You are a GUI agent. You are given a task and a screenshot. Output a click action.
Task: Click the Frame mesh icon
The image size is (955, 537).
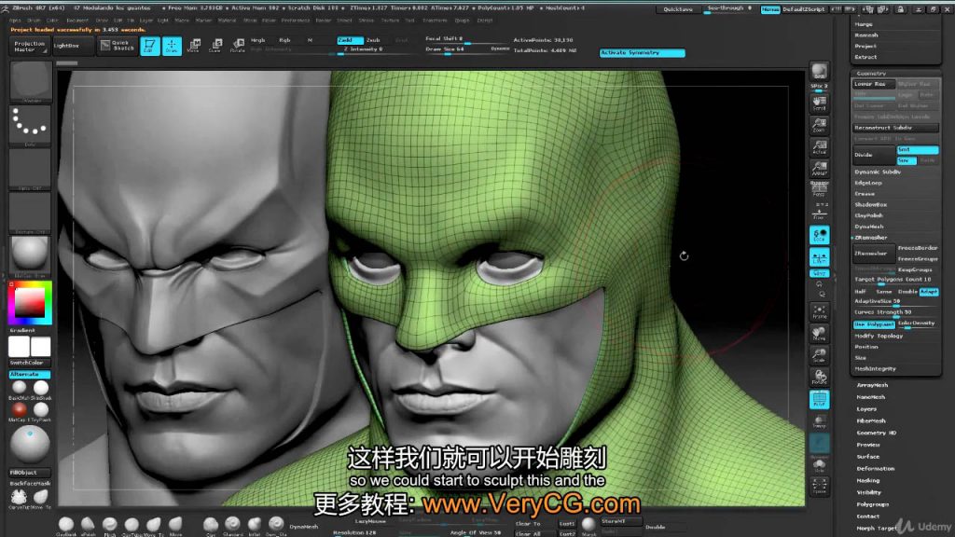coord(819,312)
